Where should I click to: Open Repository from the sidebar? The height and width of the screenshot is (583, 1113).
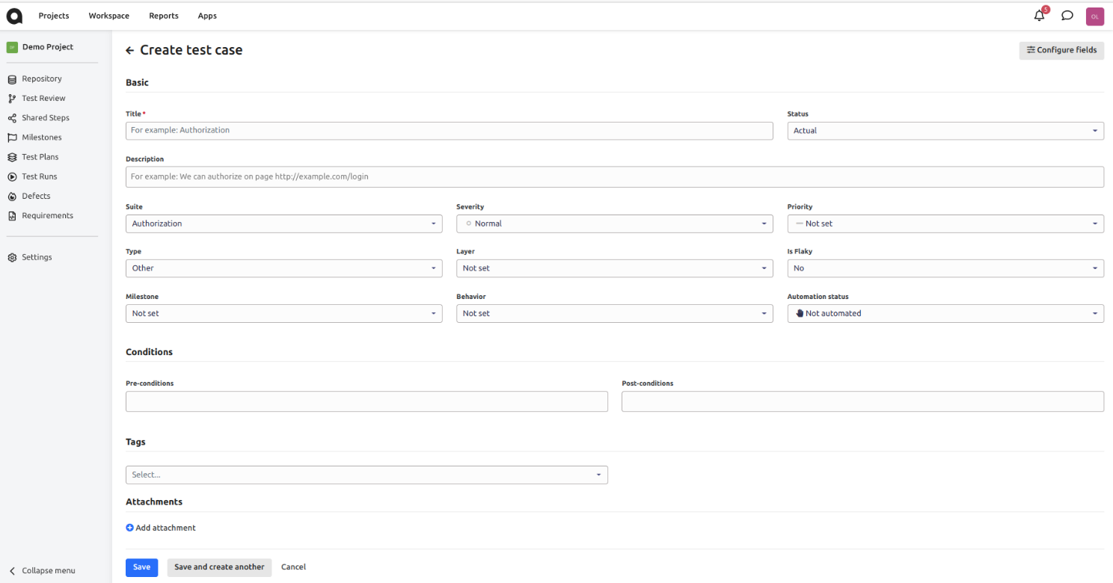click(x=41, y=78)
